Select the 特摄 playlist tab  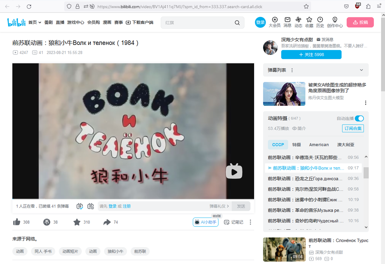(296, 144)
